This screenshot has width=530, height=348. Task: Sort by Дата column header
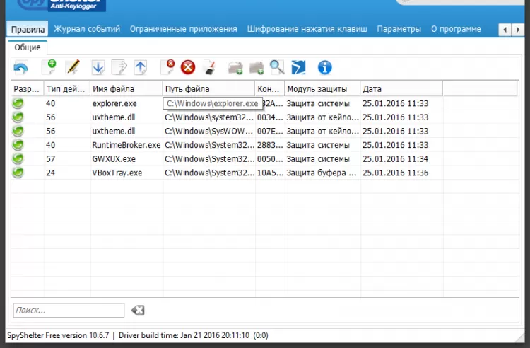click(401, 88)
